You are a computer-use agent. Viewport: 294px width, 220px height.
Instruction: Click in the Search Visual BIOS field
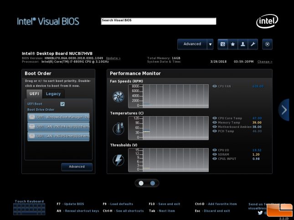click(x=159, y=21)
